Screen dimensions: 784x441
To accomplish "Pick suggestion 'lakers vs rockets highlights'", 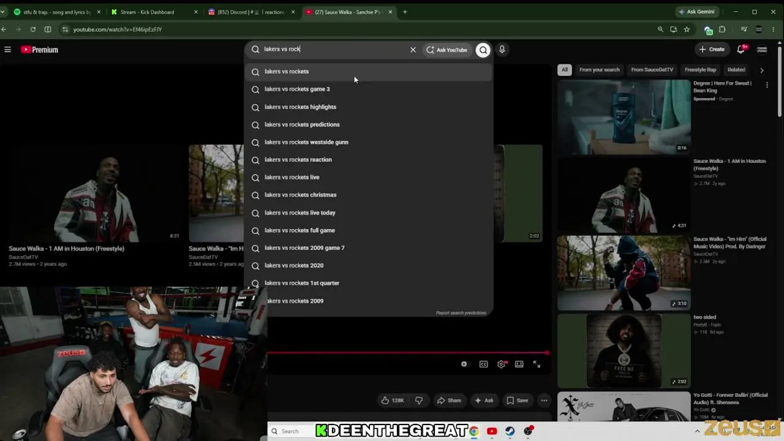I will (369, 107).
